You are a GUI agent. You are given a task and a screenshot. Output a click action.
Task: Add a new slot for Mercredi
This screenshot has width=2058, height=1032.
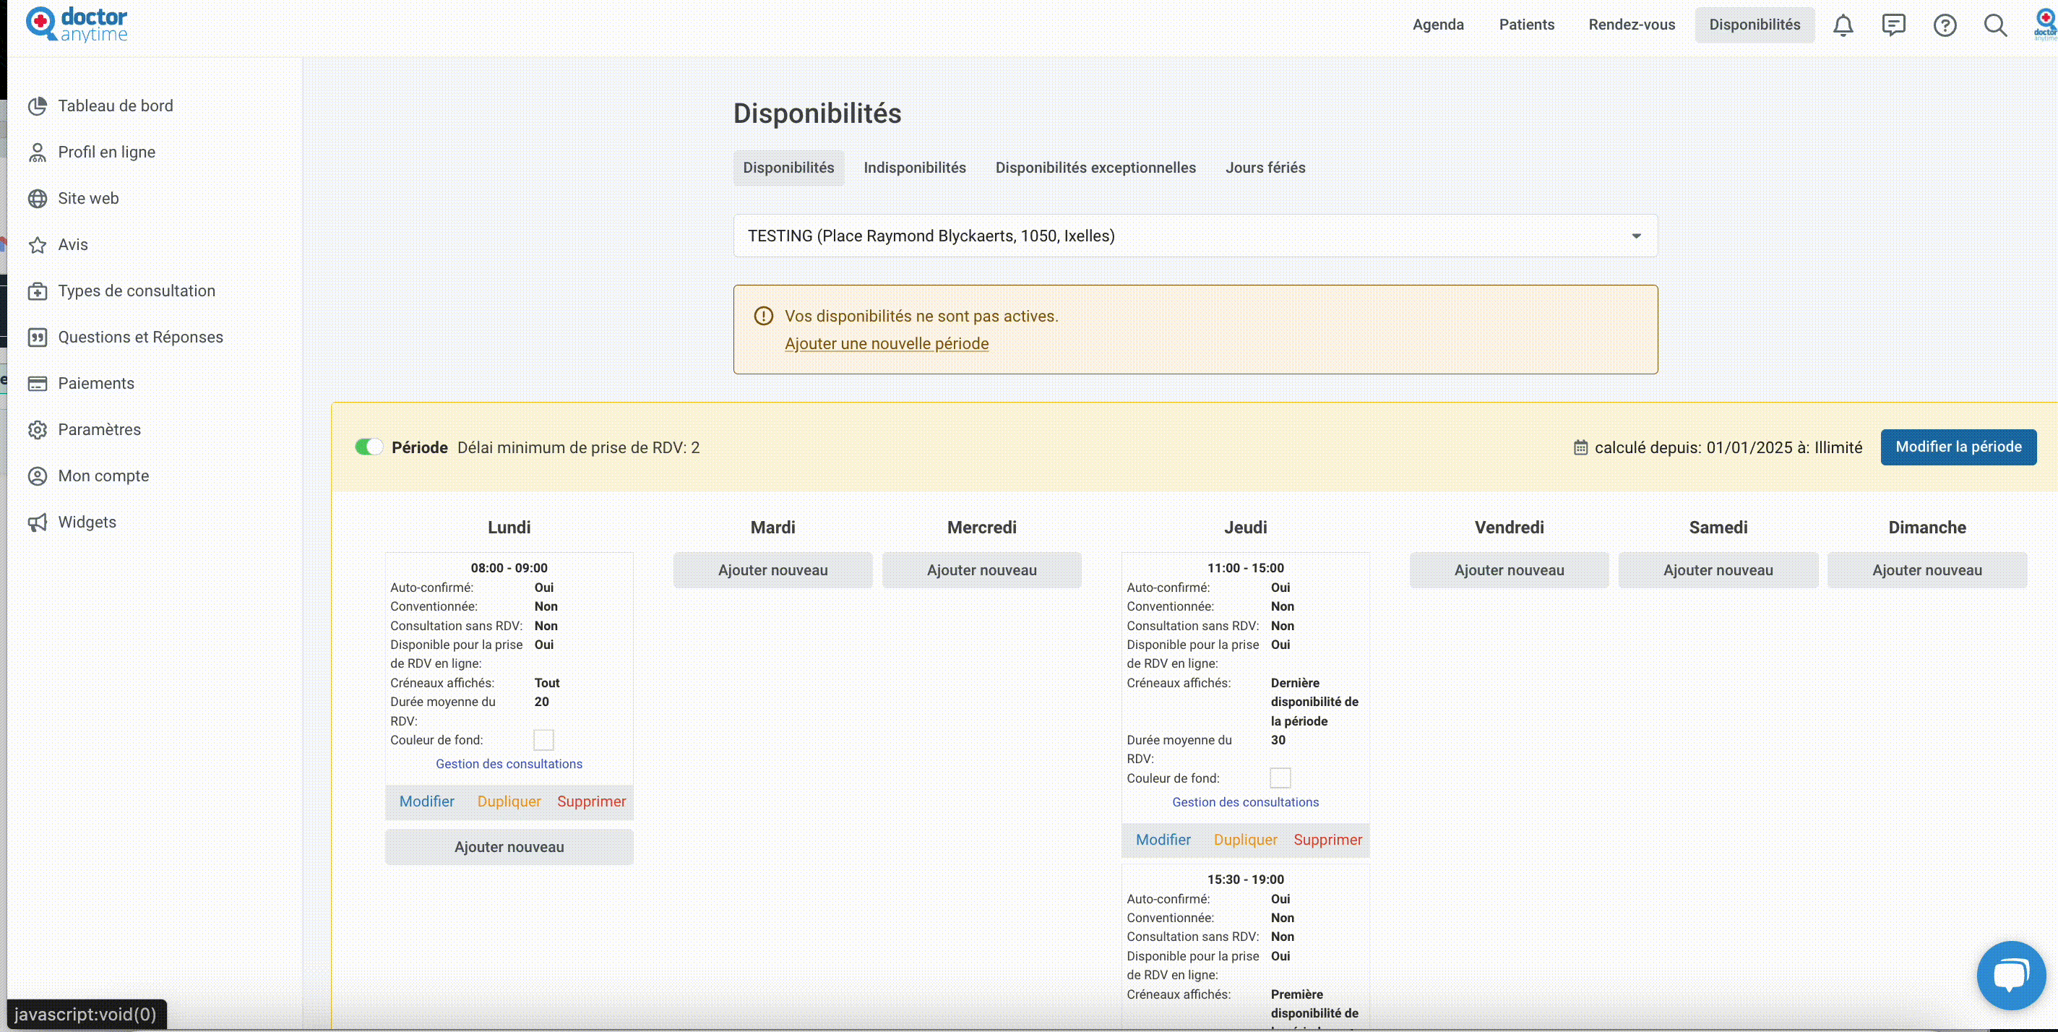click(982, 570)
